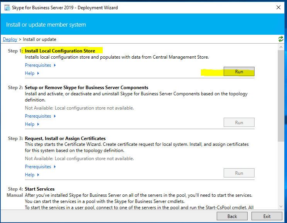
Task: Click the vertical scrollbar thumb
Action: pos(281,96)
